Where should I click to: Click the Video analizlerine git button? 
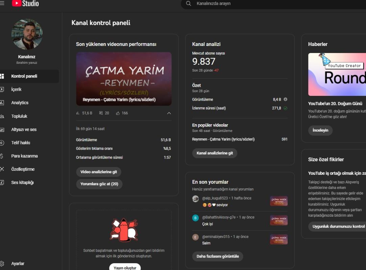coord(98,172)
